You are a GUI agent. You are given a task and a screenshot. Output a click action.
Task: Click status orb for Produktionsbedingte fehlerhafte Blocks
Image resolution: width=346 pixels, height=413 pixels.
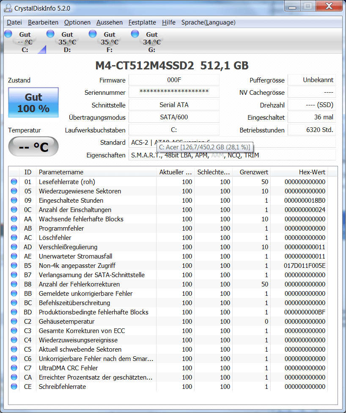(14, 312)
